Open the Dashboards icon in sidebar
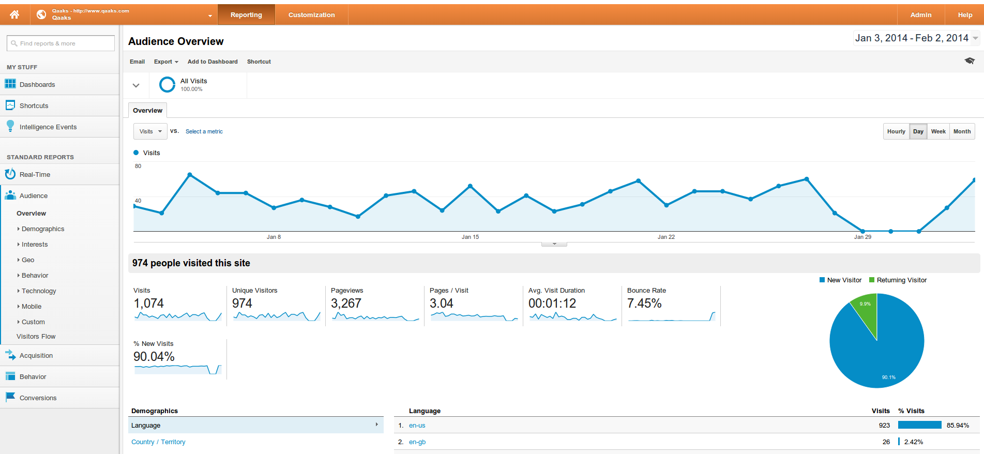The image size is (984, 454). pyautogui.click(x=10, y=84)
